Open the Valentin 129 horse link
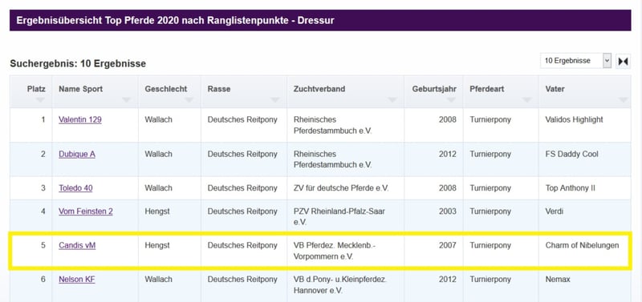The image size is (642, 302). point(80,119)
